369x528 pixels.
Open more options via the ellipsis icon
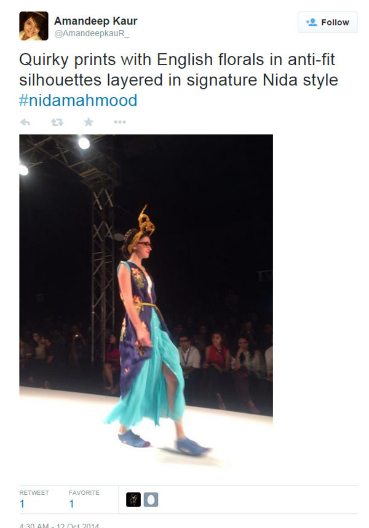120,122
